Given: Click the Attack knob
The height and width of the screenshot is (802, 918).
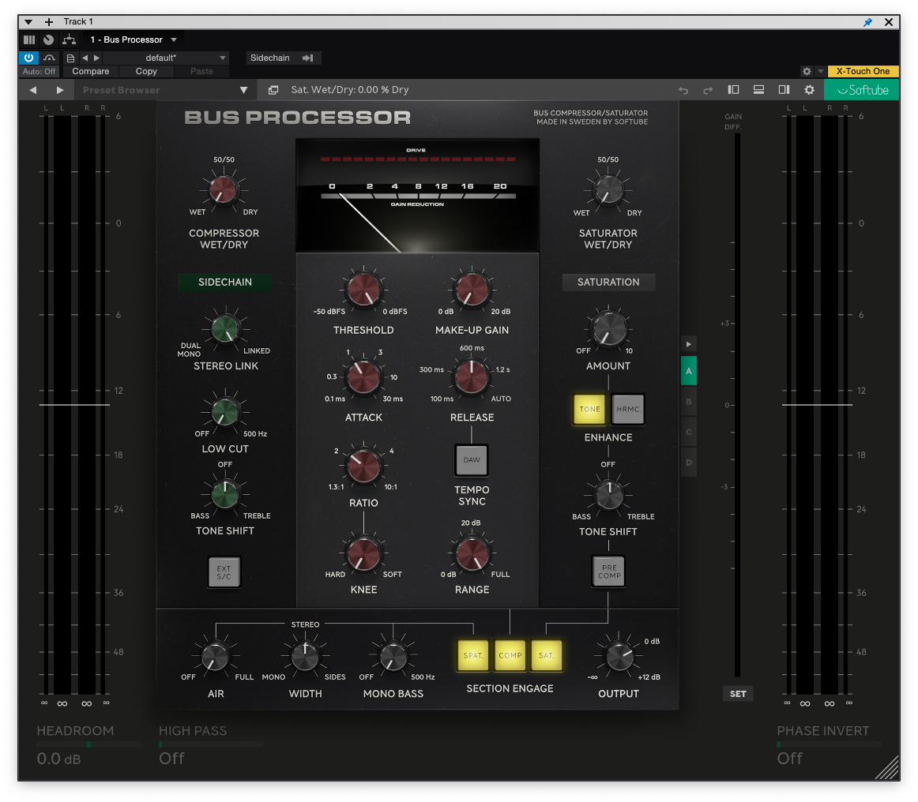Looking at the screenshot, I should click(x=363, y=377).
